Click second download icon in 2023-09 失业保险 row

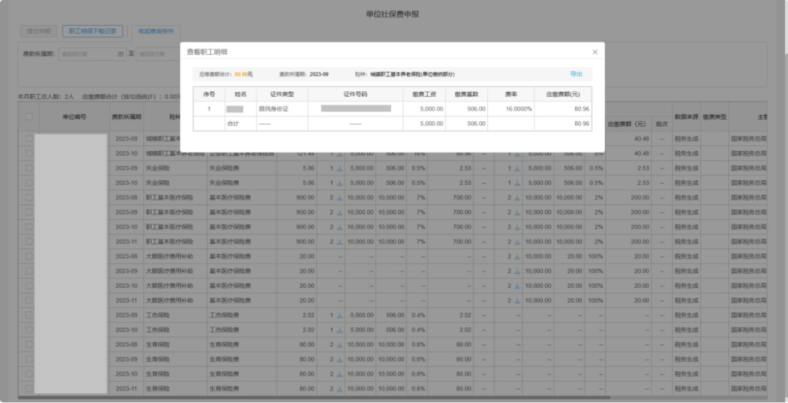(x=517, y=168)
